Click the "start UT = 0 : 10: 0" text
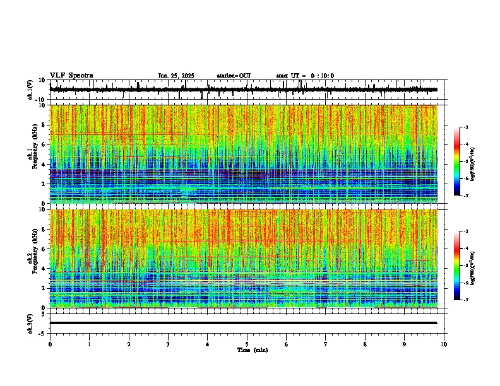This screenshot has width=500, height=386. (305, 76)
